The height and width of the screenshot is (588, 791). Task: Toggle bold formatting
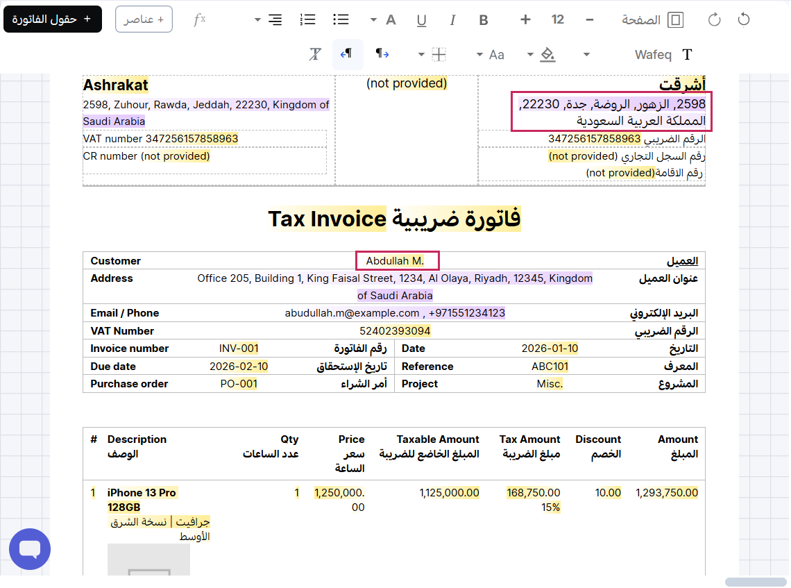pyautogui.click(x=484, y=19)
